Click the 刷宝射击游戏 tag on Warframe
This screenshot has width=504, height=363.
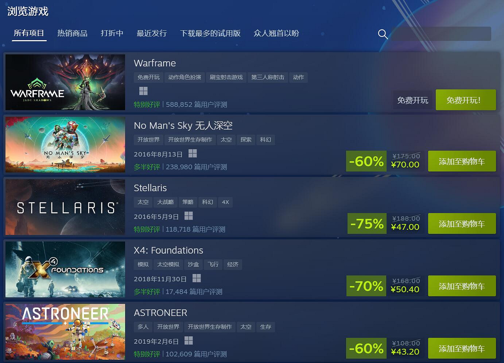(x=226, y=77)
